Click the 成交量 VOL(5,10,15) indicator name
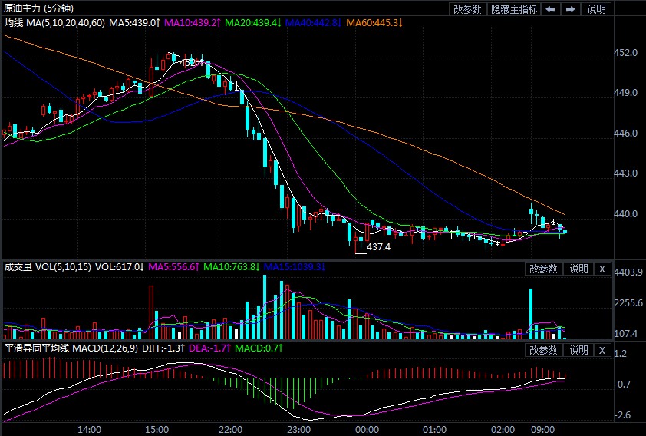 click(x=48, y=267)
